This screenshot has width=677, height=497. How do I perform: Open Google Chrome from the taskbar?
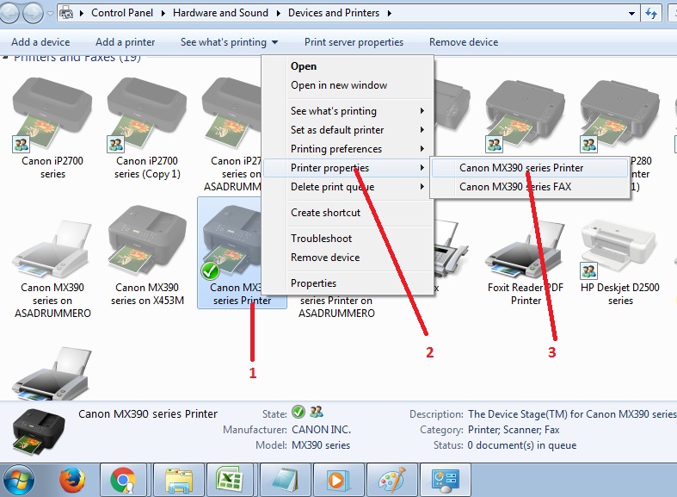(126, 480)
